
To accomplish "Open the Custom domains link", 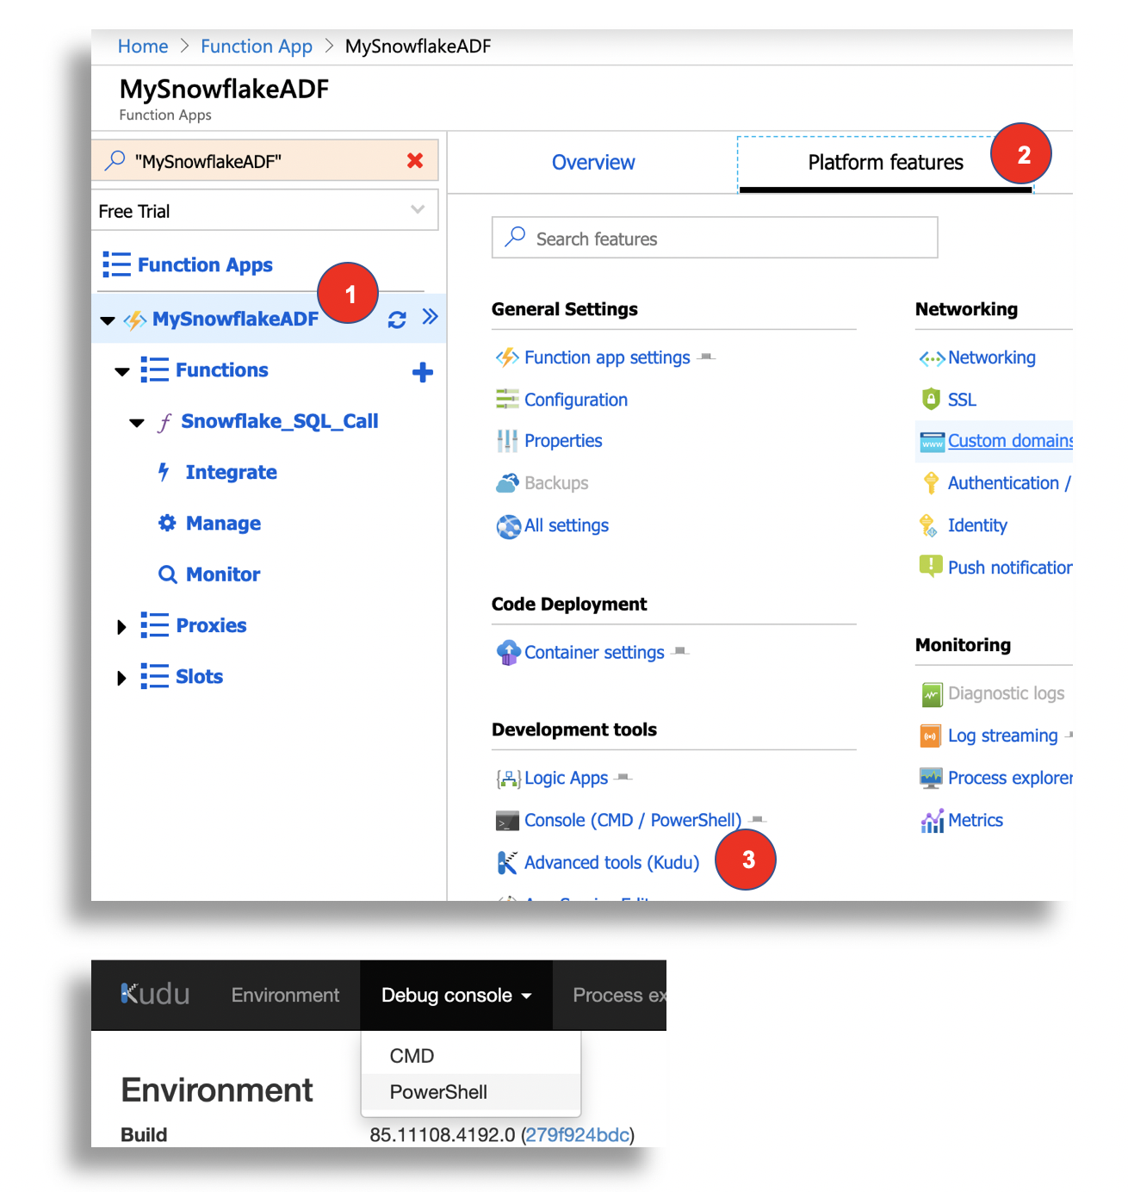I will 1010,440.
